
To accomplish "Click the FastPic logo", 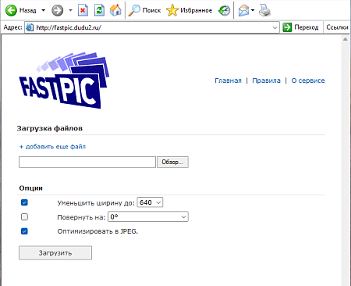I will (x=64, y=80).
